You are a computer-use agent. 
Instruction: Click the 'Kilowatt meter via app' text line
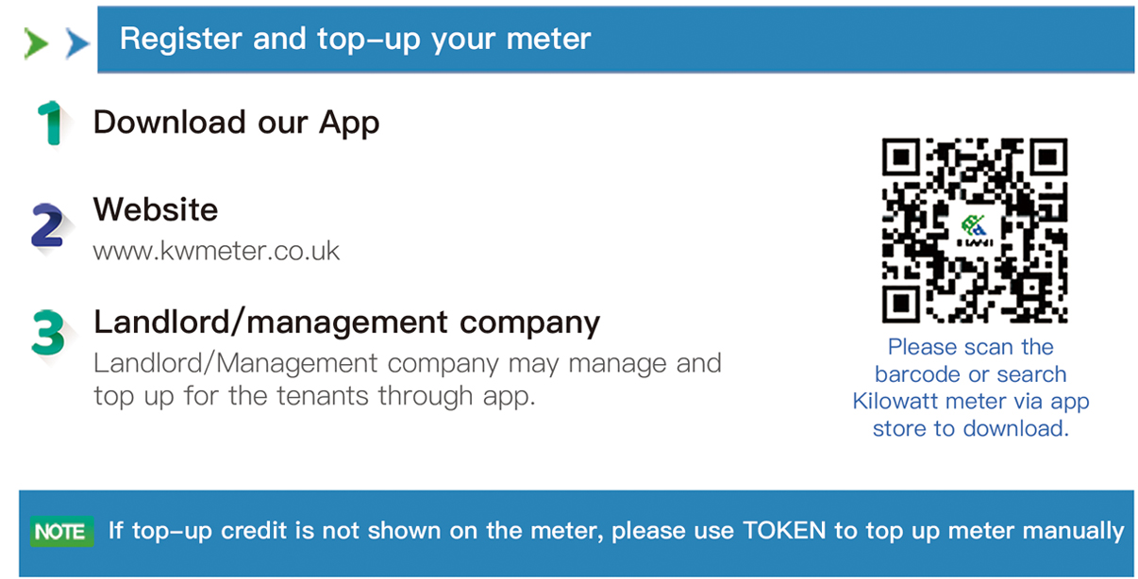[x=970, y=402]
